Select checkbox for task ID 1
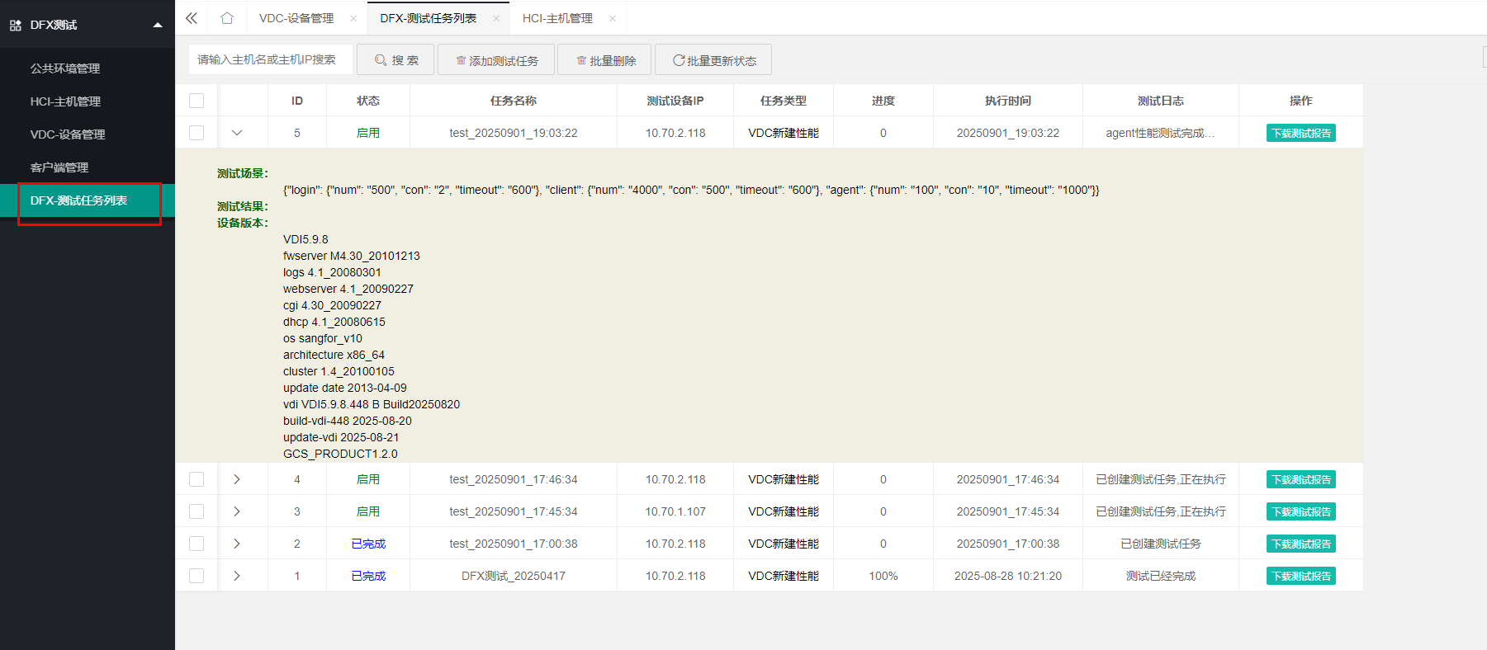This screenshot has height=650, width=1487. [197, 576]
